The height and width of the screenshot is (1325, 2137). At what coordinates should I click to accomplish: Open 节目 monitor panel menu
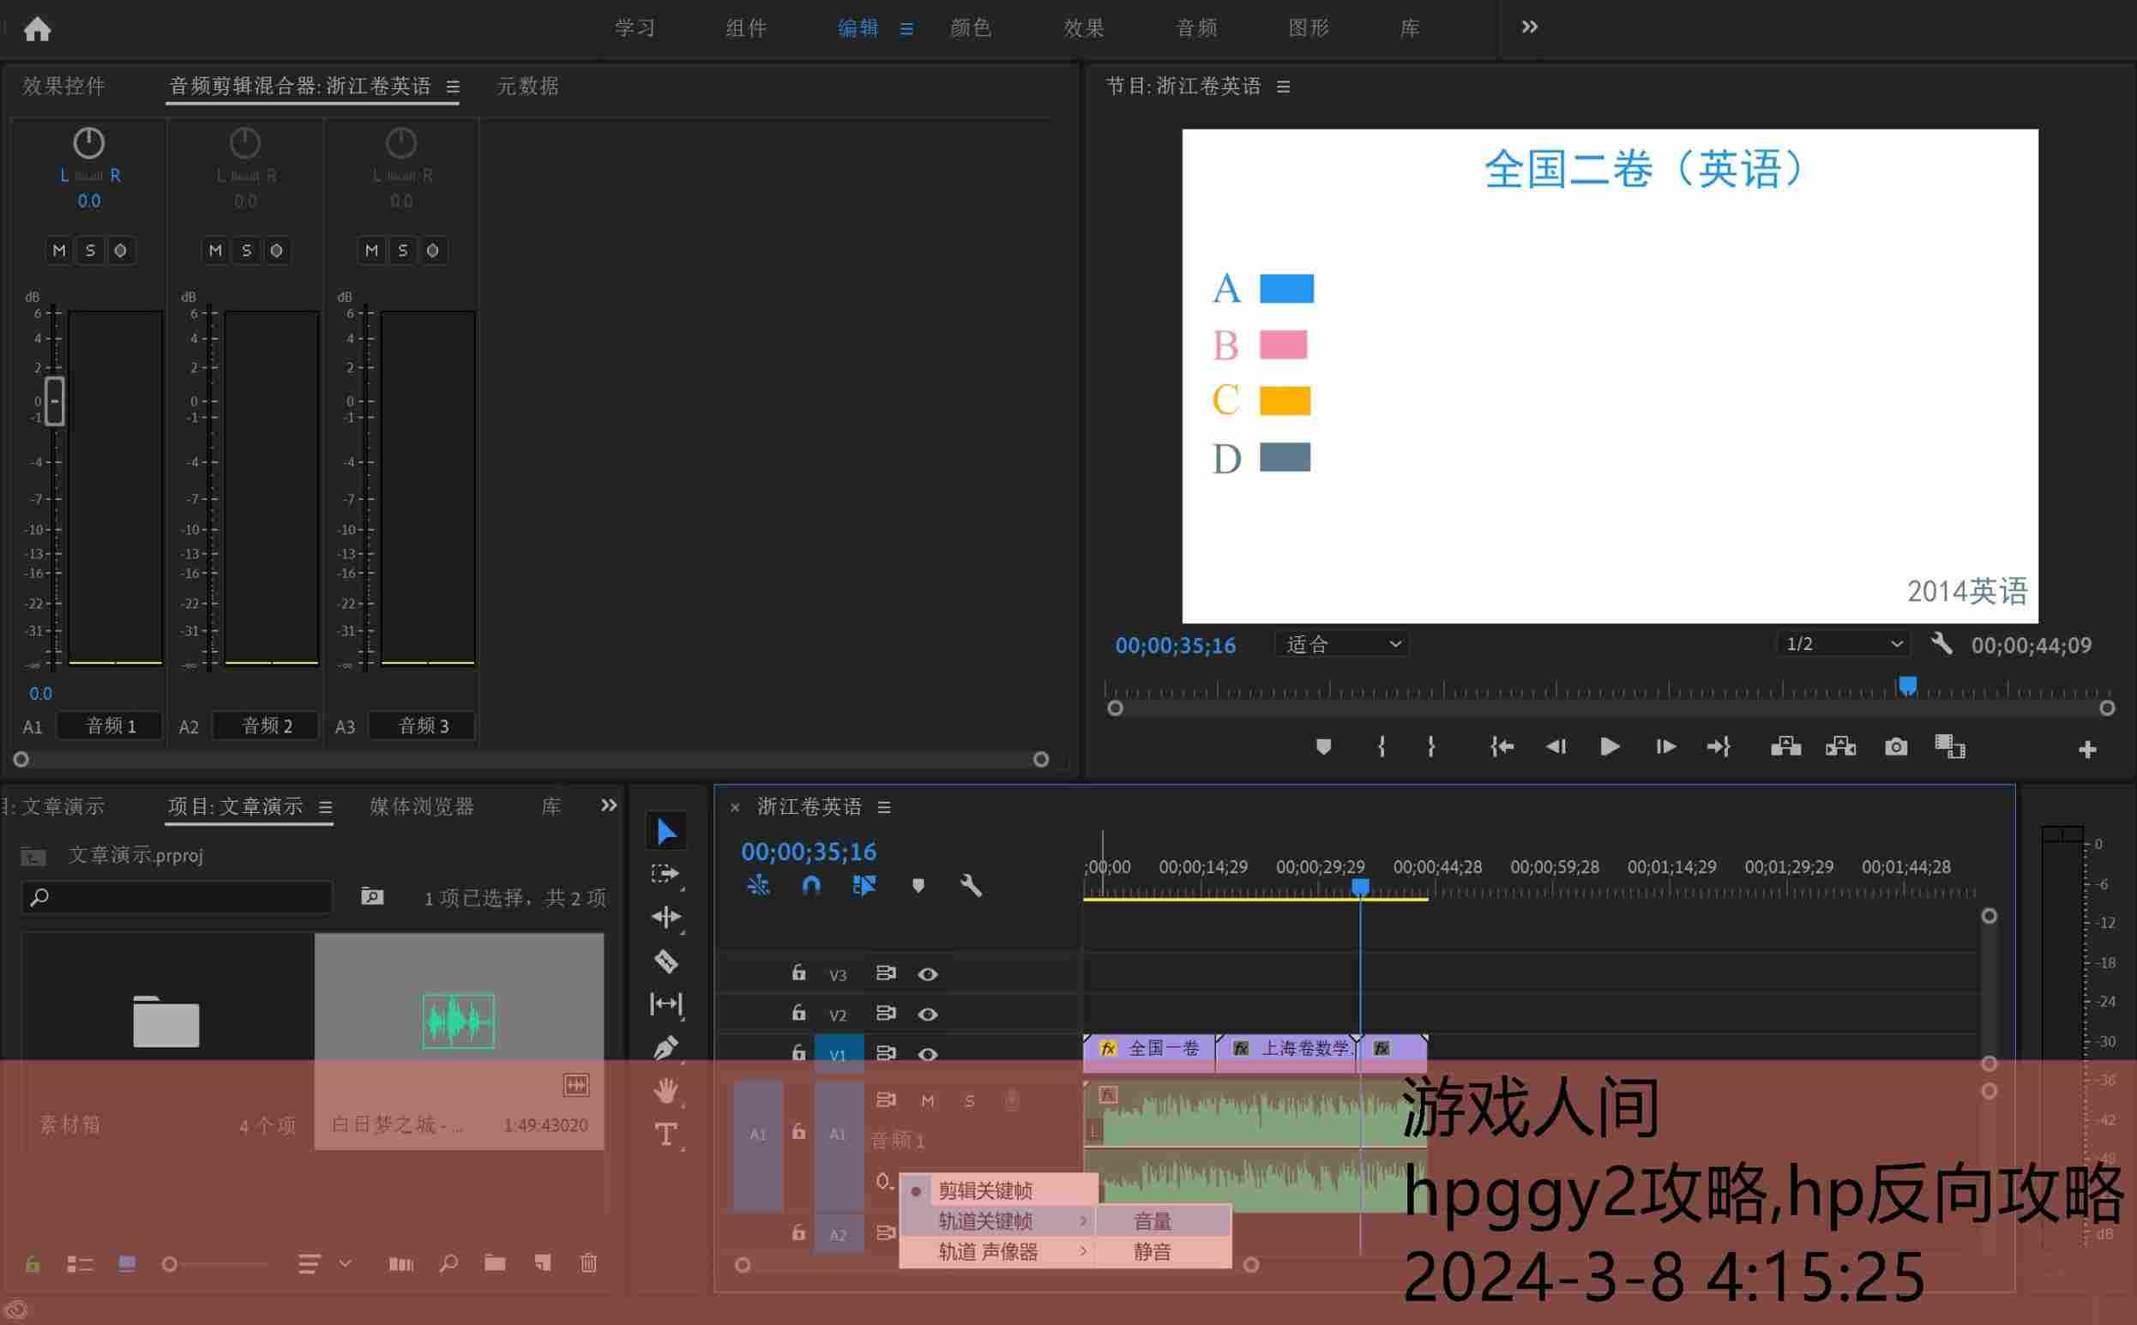click(1284, 87)
